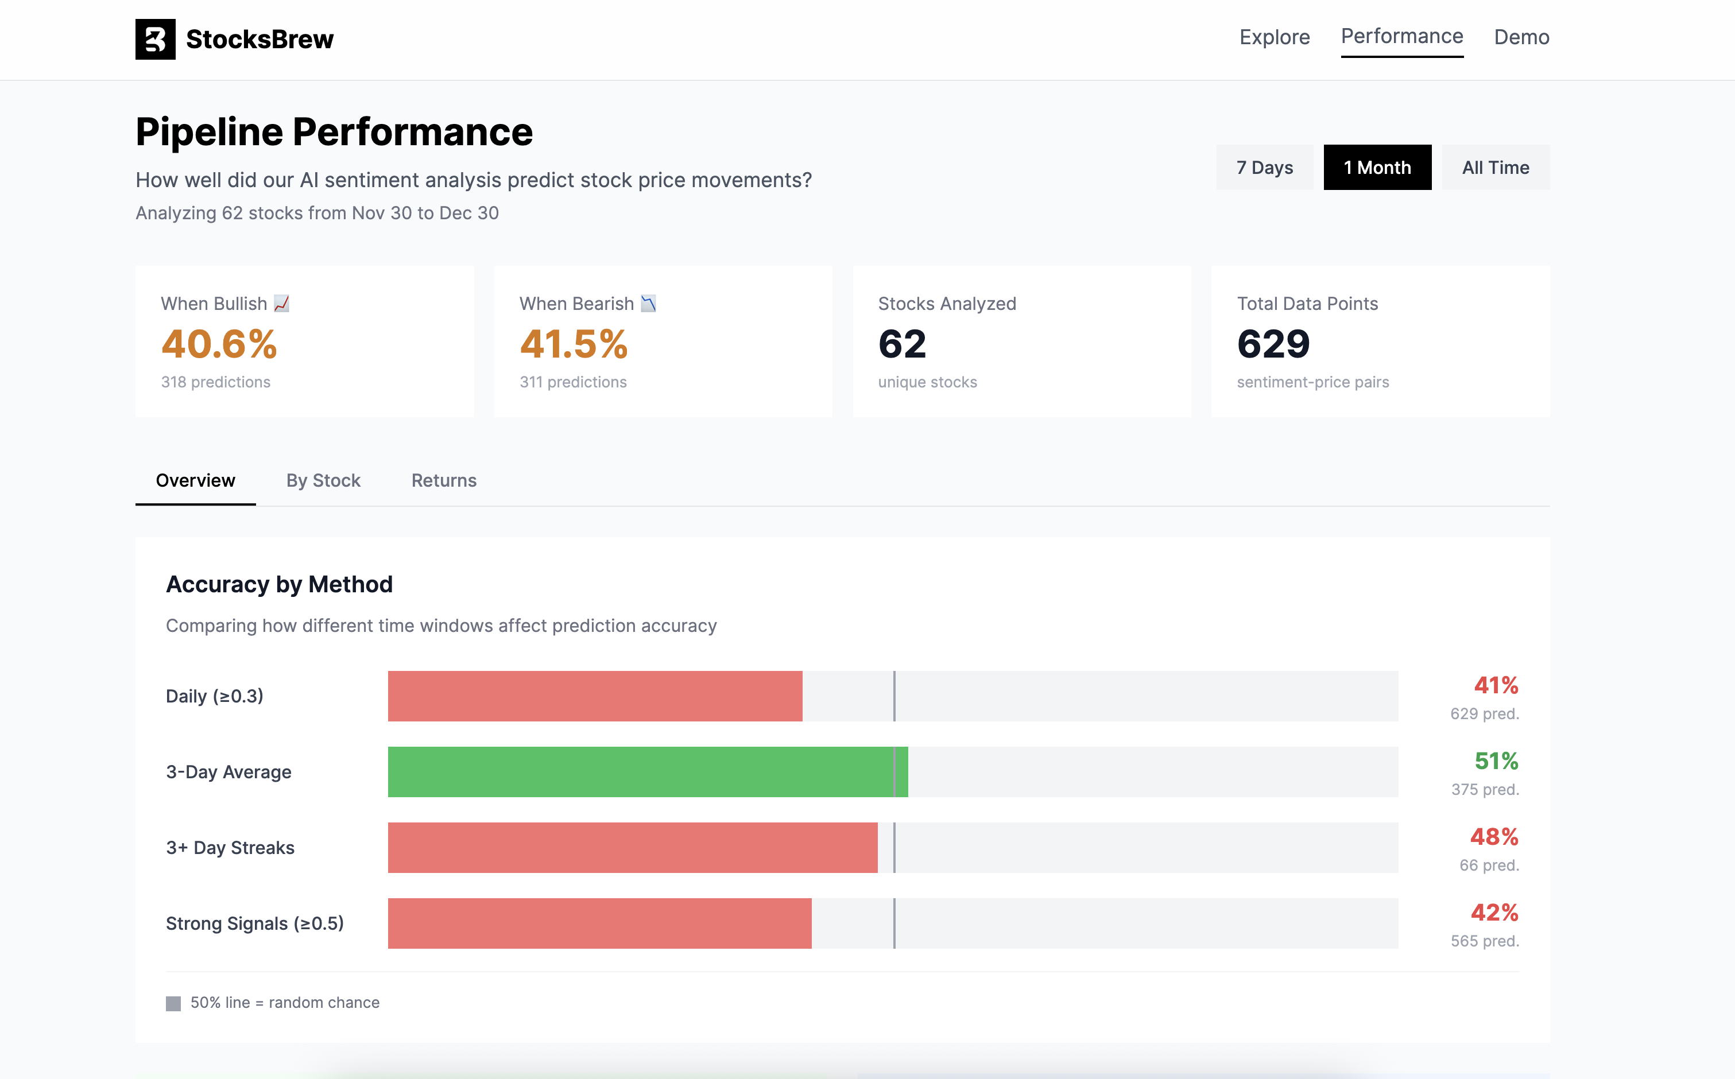Go to the Demo page
Image resolution: width=1735 pixels, height=1079 pixels.
click(x=1521, y=37)
